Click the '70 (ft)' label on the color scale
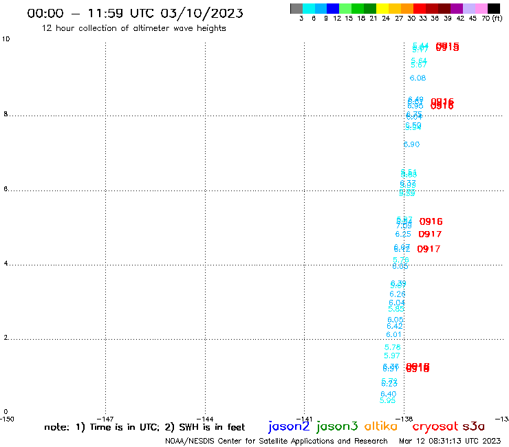Screen dimensions: 509x447 [492, 18]
